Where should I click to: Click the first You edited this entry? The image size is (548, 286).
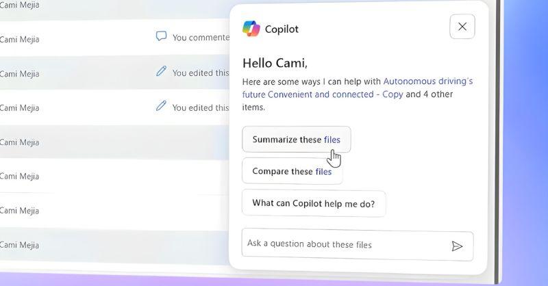(x=200, y=73)
